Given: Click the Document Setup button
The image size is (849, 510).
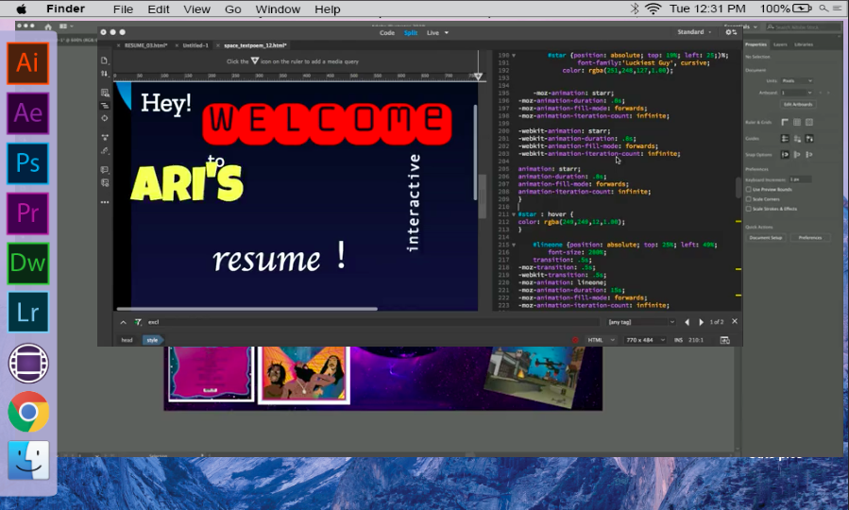Looking at the screenshot, I should [x=766, y=238].
